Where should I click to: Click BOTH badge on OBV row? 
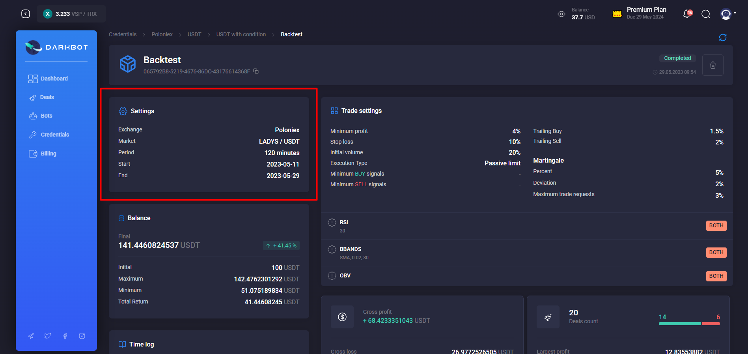tap(716, 276)
